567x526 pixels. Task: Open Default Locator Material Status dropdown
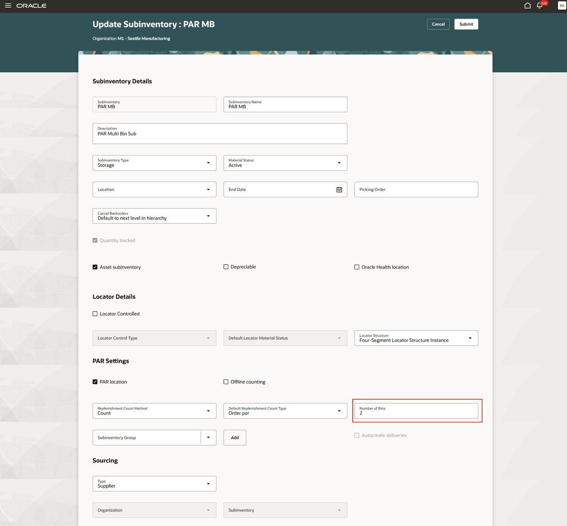point(286,338)
